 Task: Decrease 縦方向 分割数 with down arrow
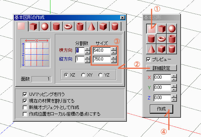[x=87, y=61]
